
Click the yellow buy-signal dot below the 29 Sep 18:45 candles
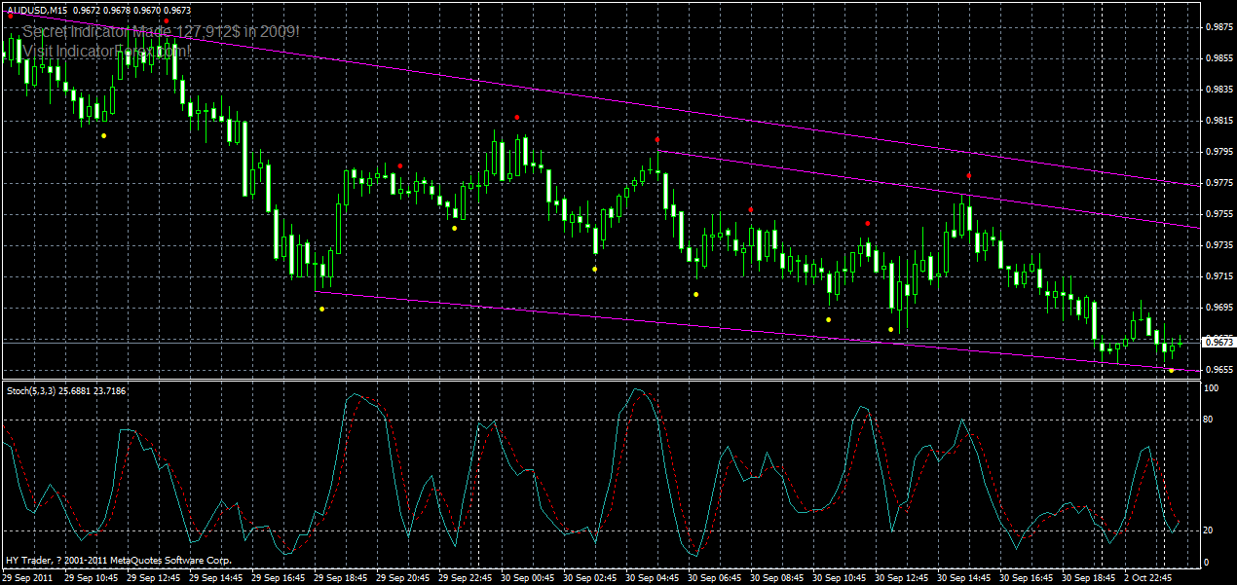[x=321, y=309]
